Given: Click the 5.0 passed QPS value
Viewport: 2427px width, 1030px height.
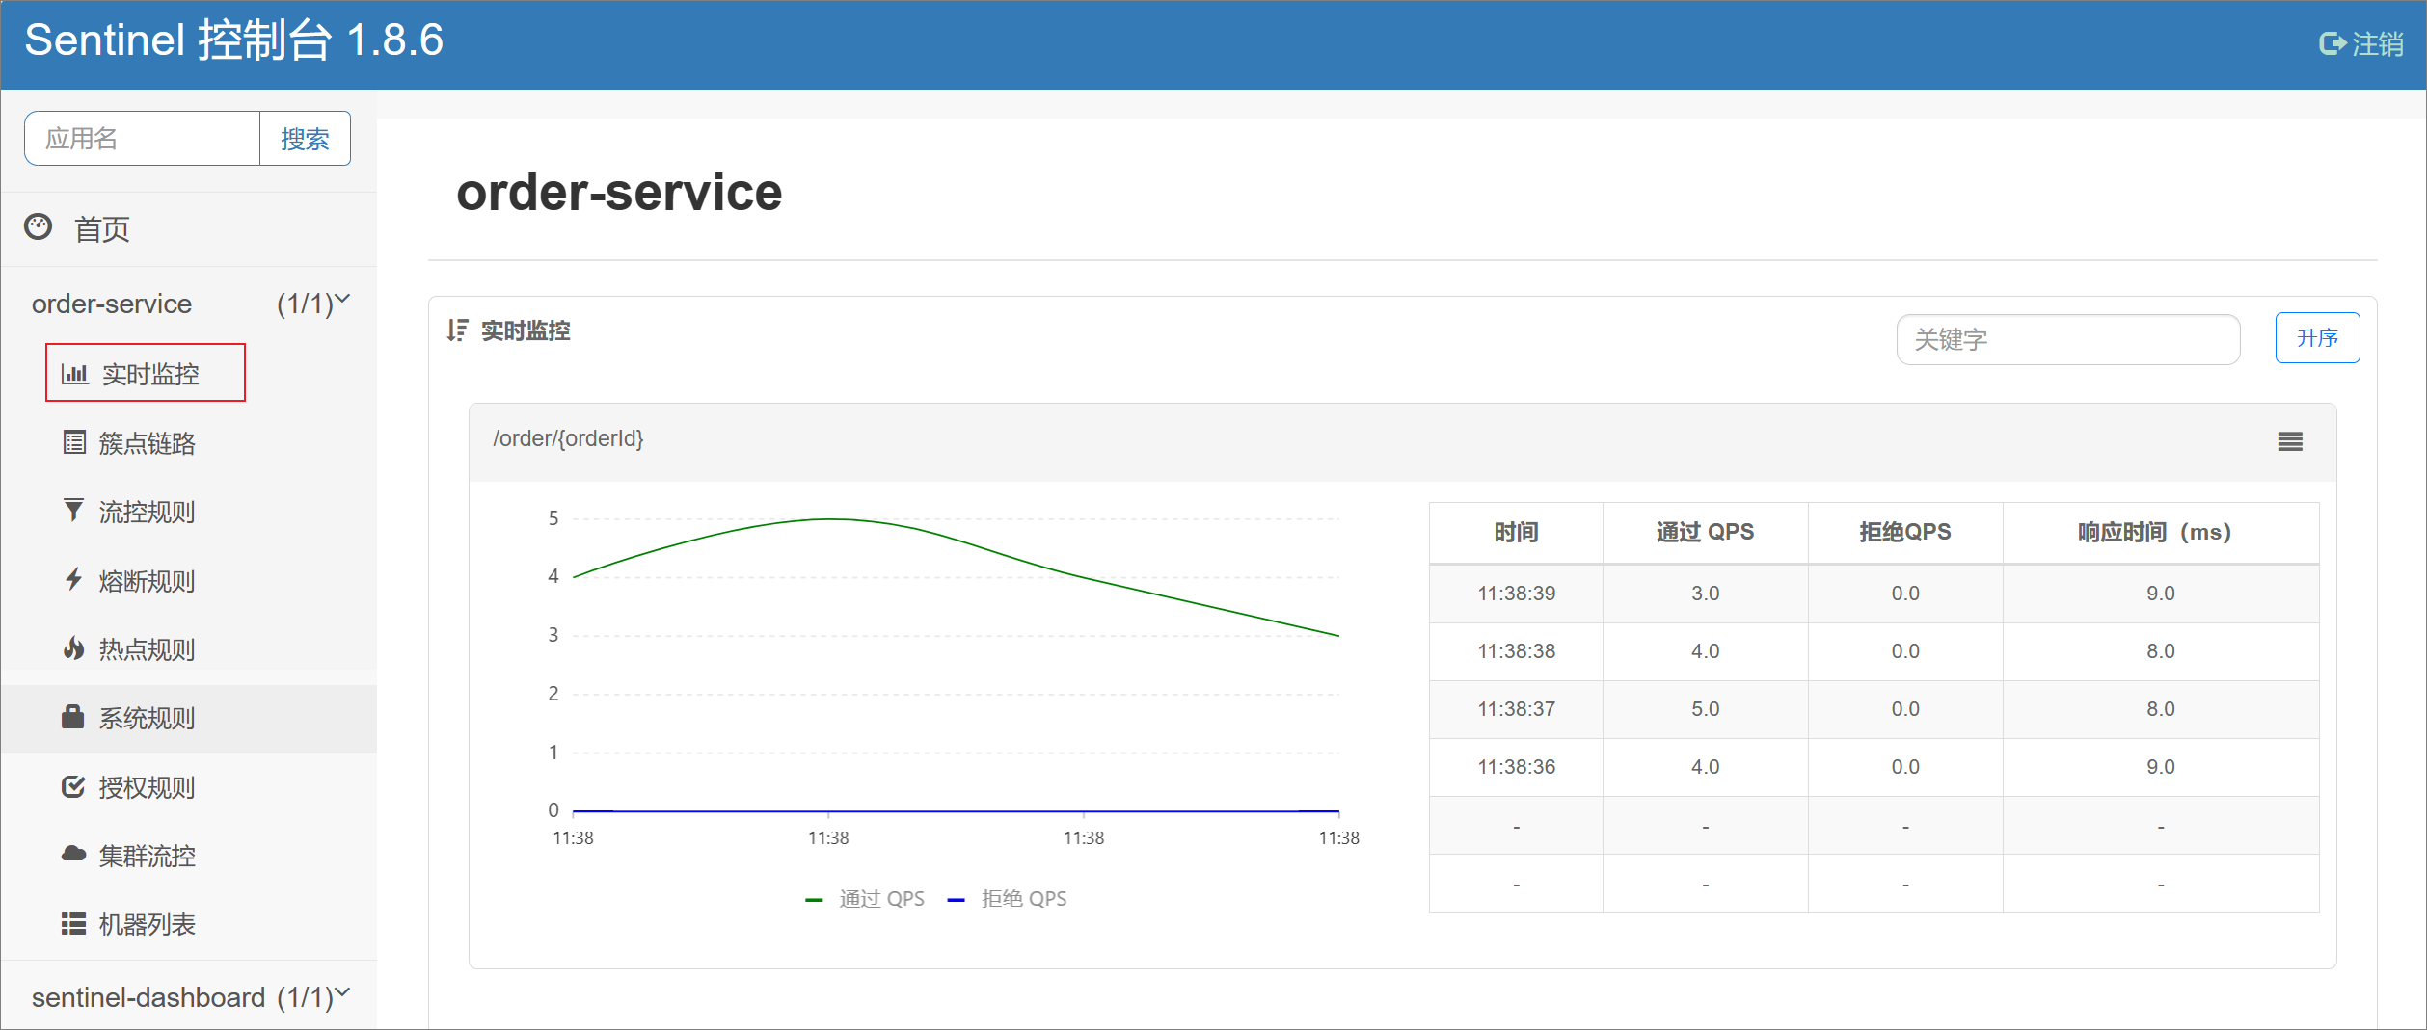Looking at the screenshot, I should click(1705, 709).
